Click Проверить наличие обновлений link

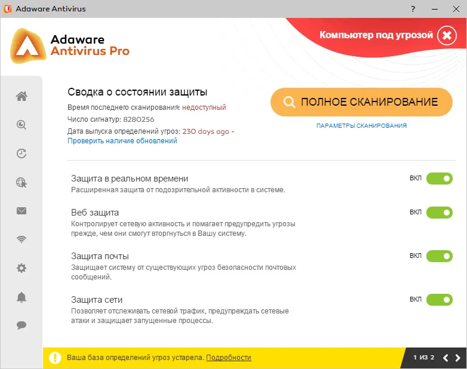pos(122,140)
